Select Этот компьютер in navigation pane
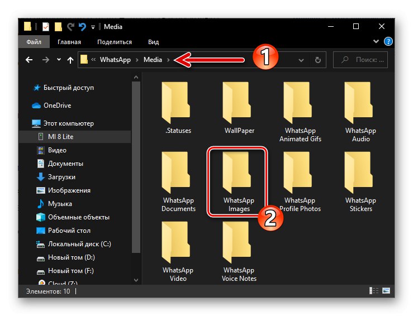Image resolution: width=413 pixels, height=316 pixels. click(x=63, y=123)
